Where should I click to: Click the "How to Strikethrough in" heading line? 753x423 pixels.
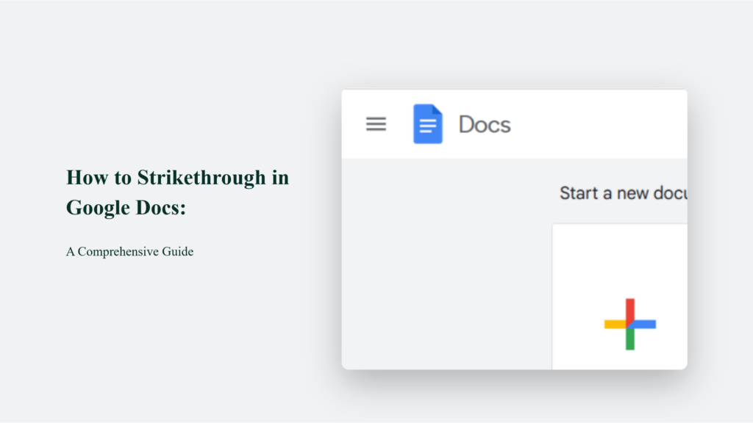(177, 178)
